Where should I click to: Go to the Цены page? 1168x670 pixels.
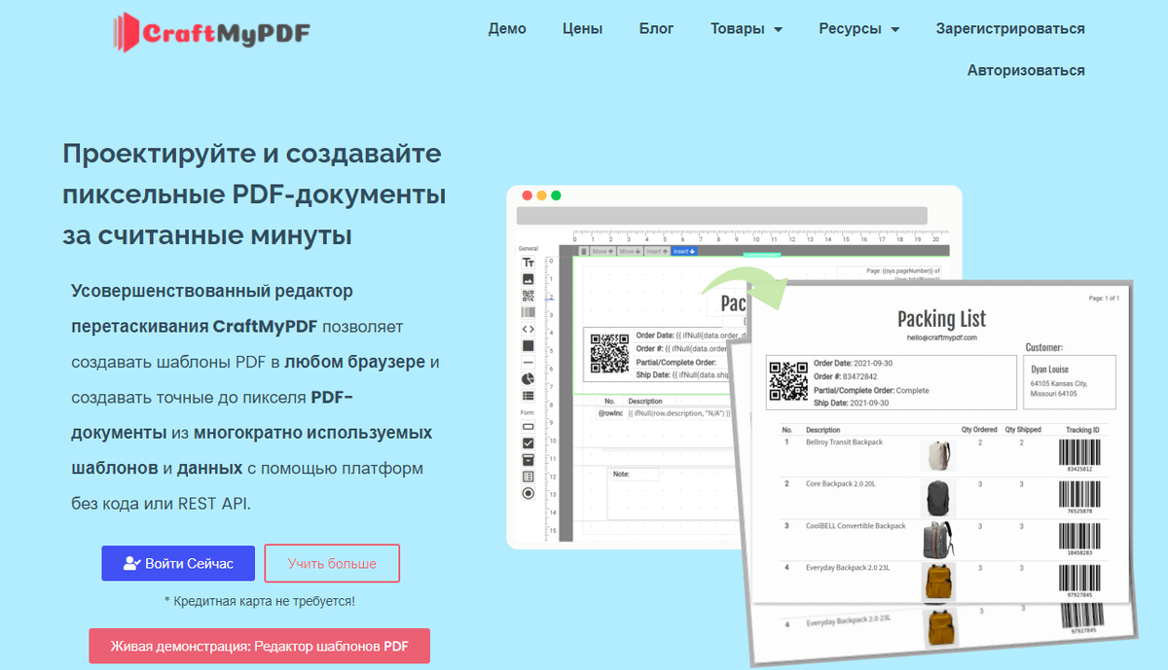point(582,29)
